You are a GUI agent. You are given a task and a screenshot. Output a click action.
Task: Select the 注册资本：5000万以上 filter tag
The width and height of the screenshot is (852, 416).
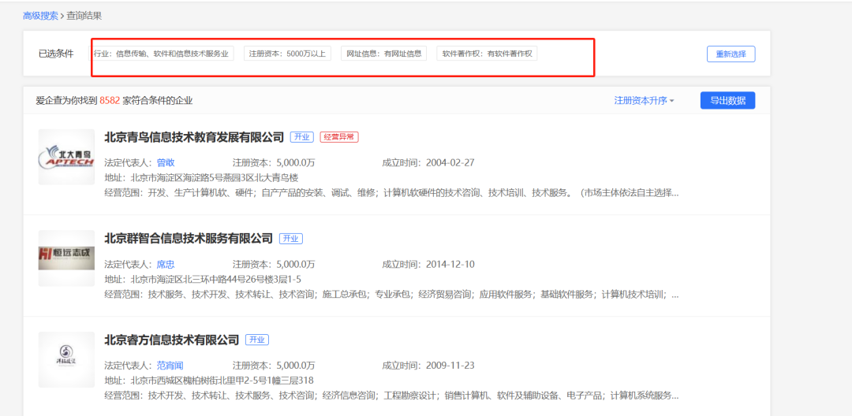coord(287,54)
